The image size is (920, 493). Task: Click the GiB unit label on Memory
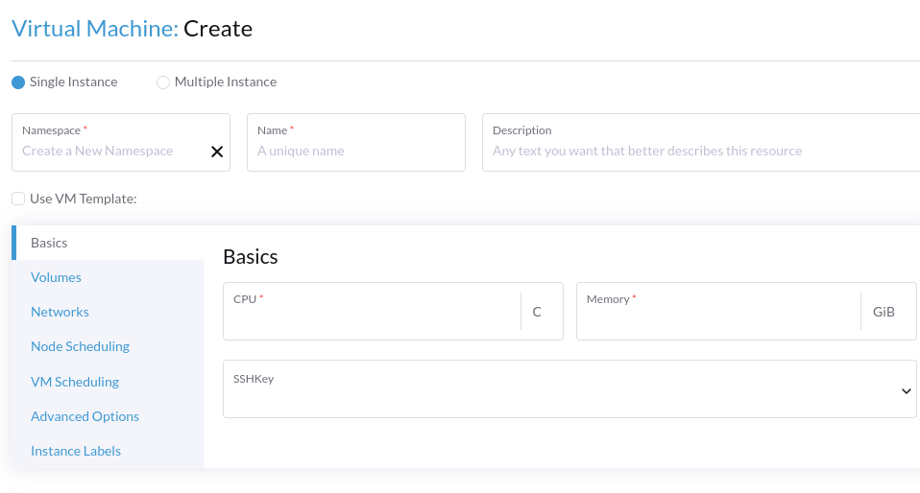tap(884, 312)
